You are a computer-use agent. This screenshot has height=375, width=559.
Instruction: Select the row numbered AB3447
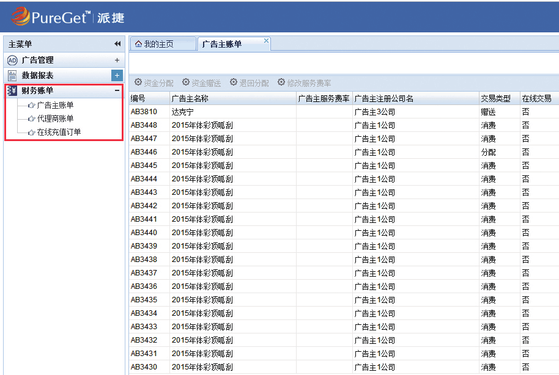(x=344, y=139)
